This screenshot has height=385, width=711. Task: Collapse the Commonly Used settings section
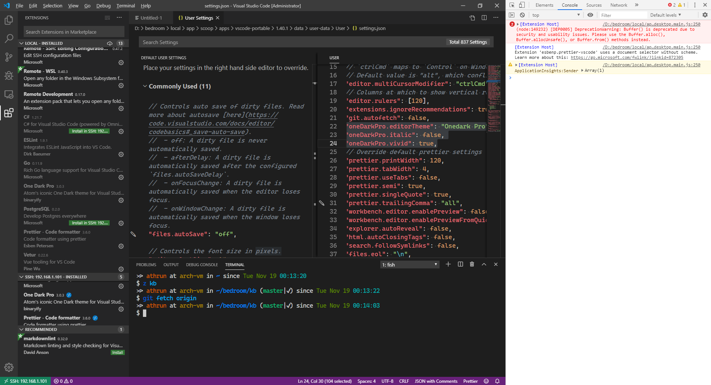[x=145, y=86]
